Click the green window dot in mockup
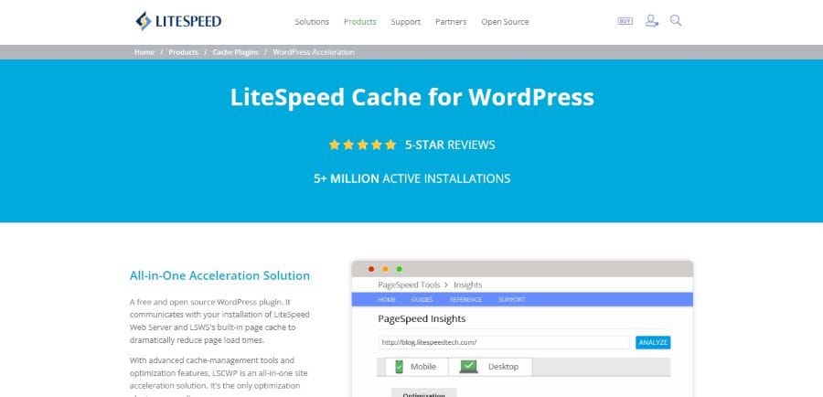Image resolution: width=823 pixels, height=397 pixels. click(x=399, y=269)
